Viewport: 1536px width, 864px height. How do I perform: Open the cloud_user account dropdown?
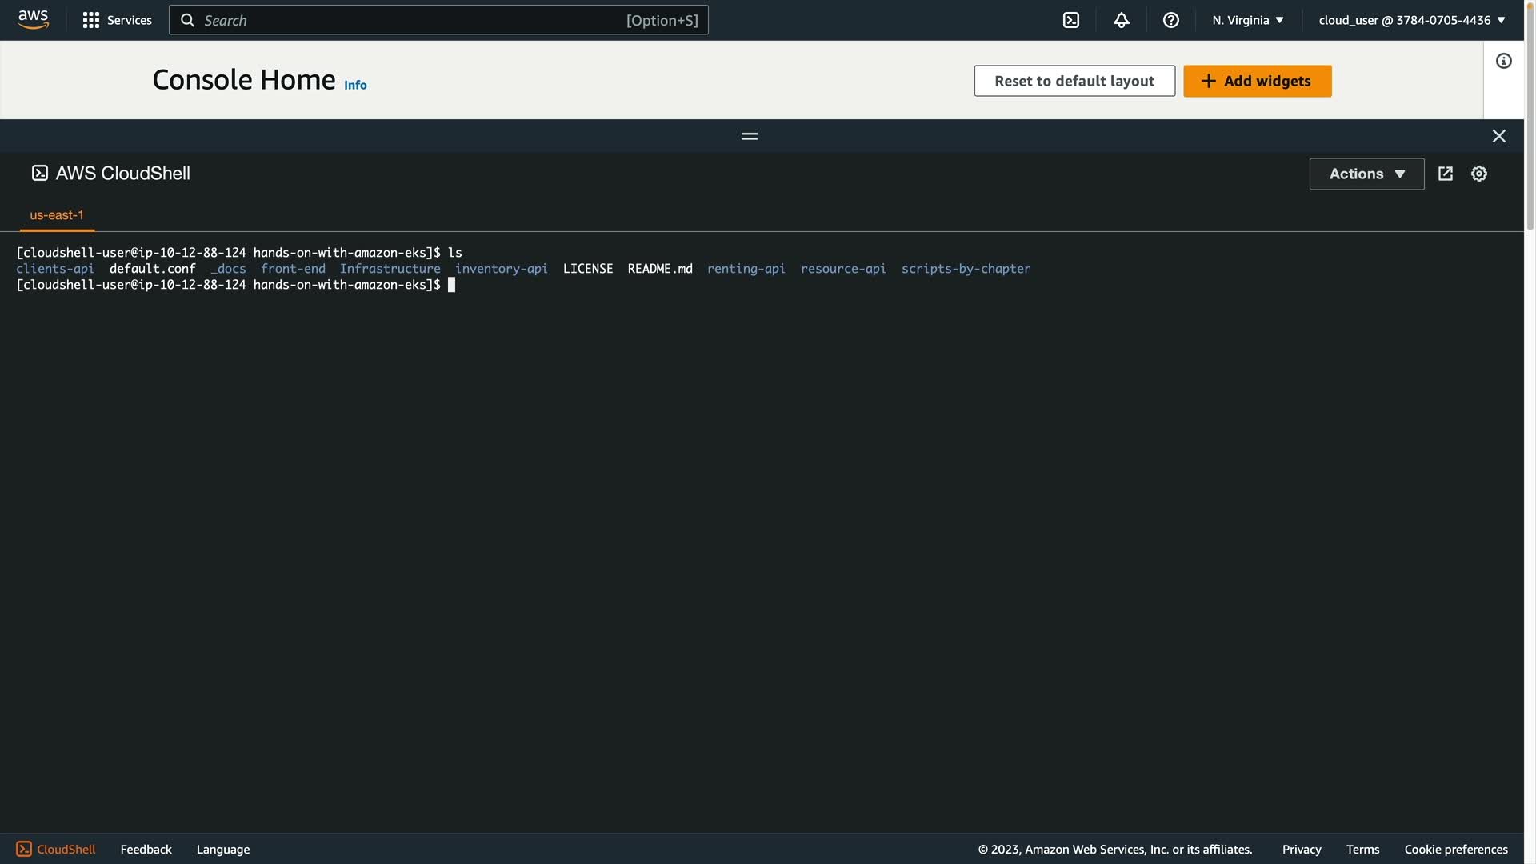pos(1411,20)
